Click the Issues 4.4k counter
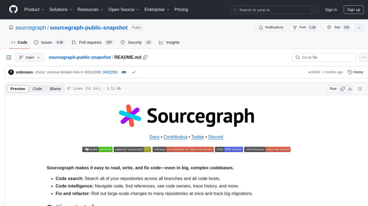Image resolution: width=368 pixels, height=206 pixels. (x=59, y=42)
